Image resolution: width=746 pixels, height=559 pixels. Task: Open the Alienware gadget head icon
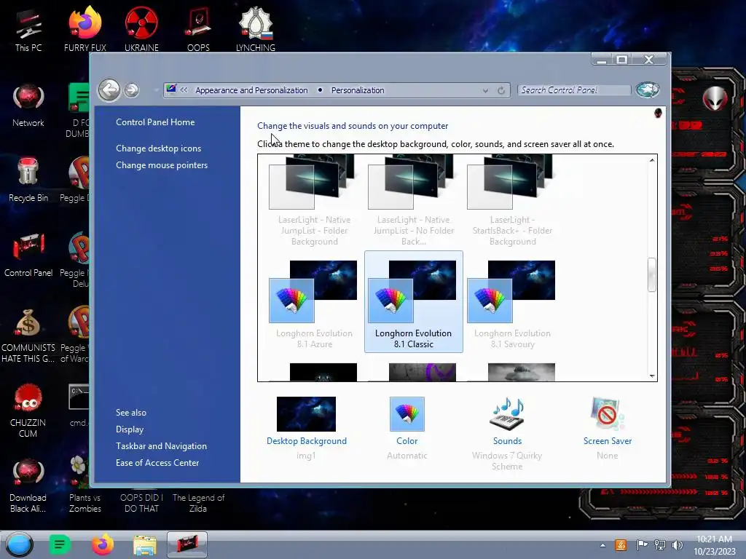pos(715,99)
